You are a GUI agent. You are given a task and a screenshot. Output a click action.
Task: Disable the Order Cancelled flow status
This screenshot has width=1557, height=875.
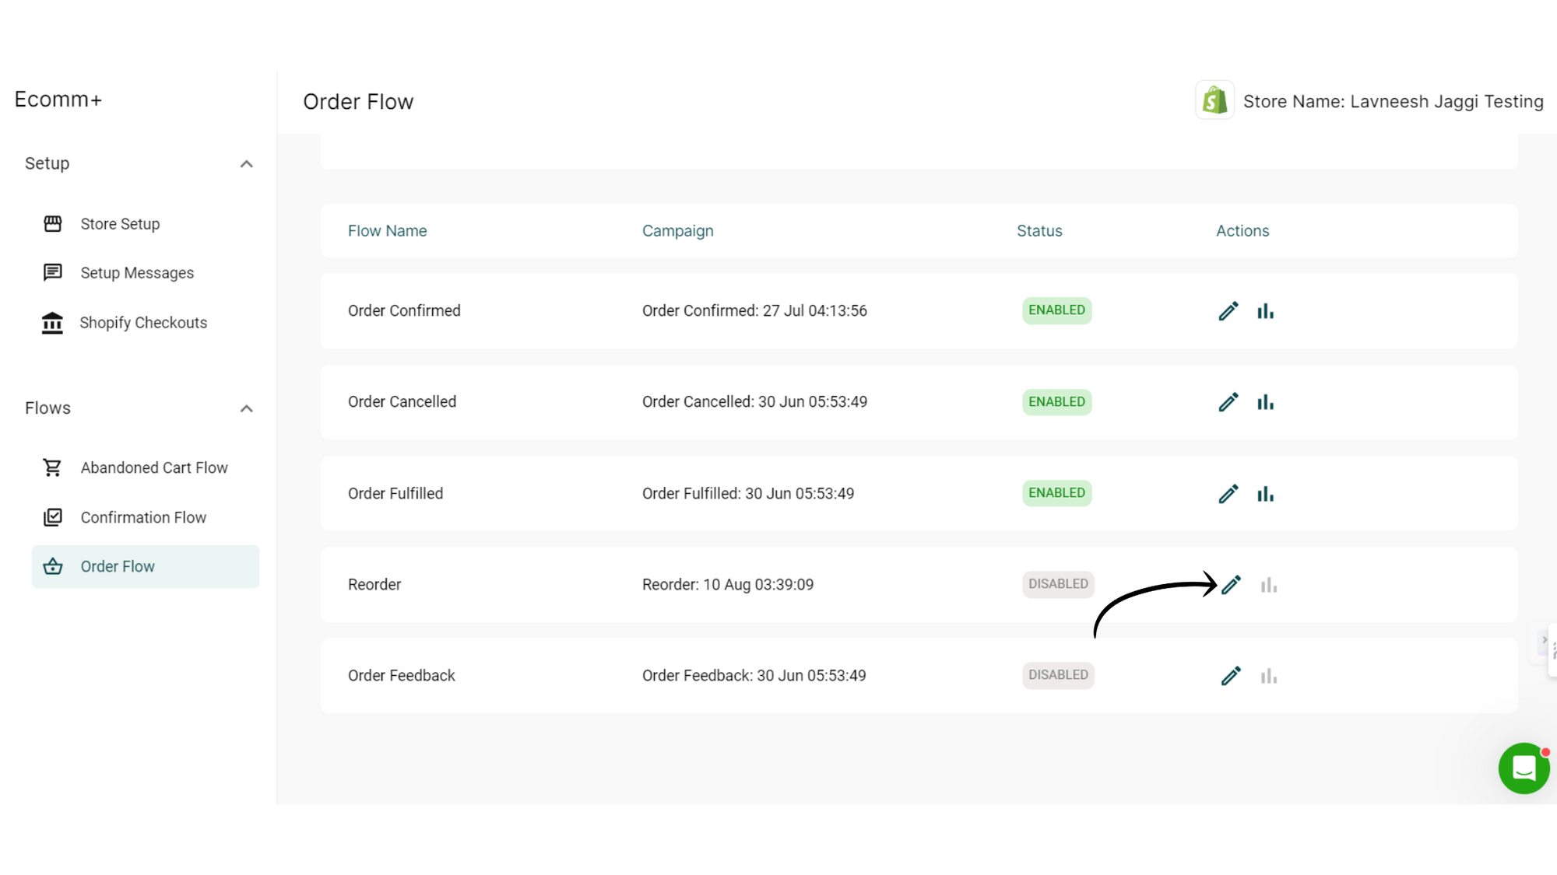point(1056,401)
